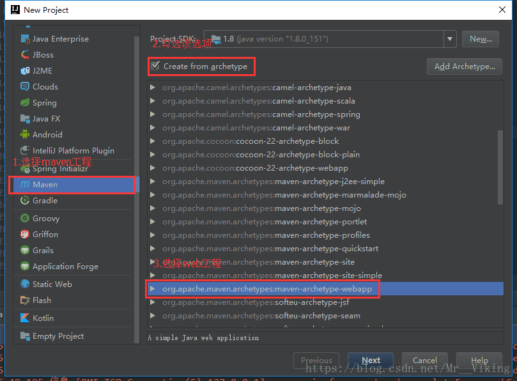The image size is (517, 381).
Task: Click the Kotlin icon
Action: (x=25, y=318)
